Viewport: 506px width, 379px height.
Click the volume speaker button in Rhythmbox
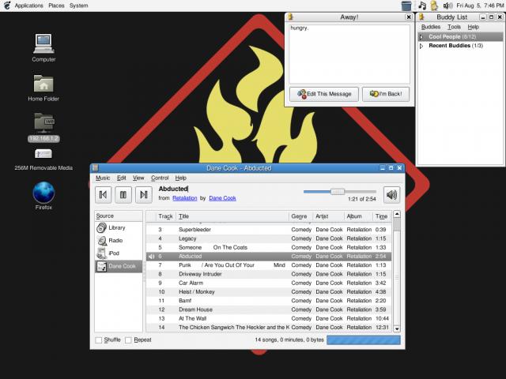[x=392, y=195]
